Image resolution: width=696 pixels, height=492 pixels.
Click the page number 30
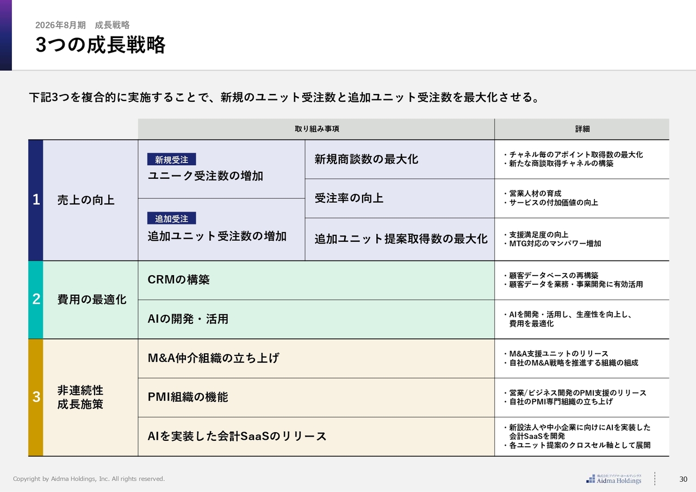point(683,479)
